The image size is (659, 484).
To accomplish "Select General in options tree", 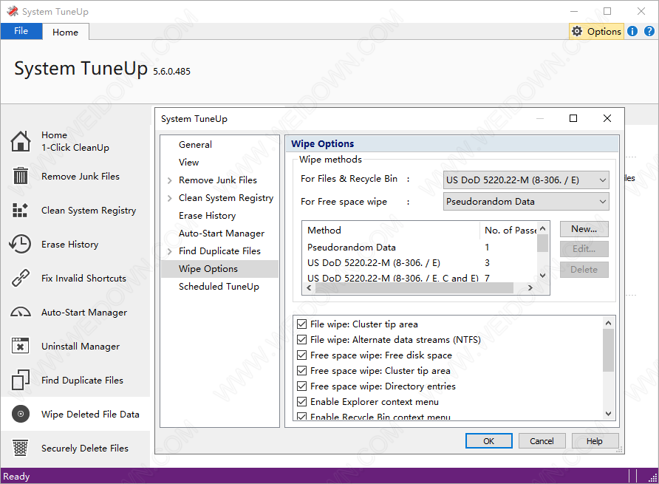I will (195, 145).
